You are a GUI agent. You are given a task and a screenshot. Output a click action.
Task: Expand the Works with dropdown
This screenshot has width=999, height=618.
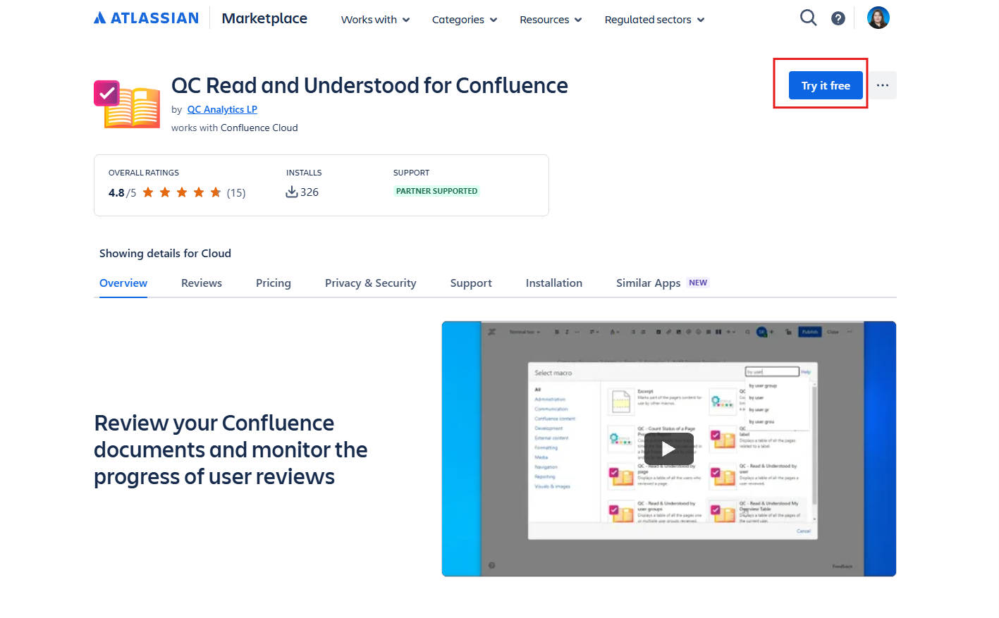pyautogui.click(x=375, y=20)
